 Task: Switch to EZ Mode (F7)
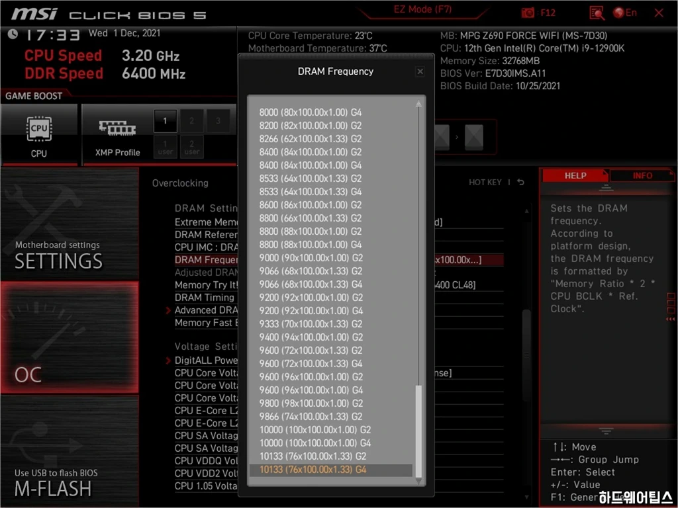click(x=422, y=9)
